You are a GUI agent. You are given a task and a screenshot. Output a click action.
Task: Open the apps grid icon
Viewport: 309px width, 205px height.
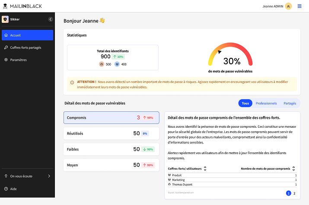click(299, 6)
